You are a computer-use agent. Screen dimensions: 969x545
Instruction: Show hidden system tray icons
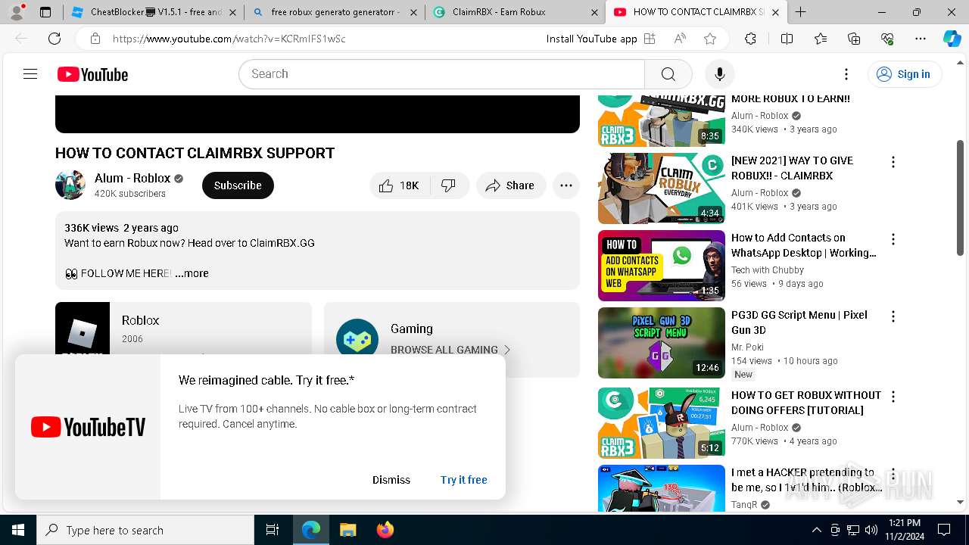(816, 530)
